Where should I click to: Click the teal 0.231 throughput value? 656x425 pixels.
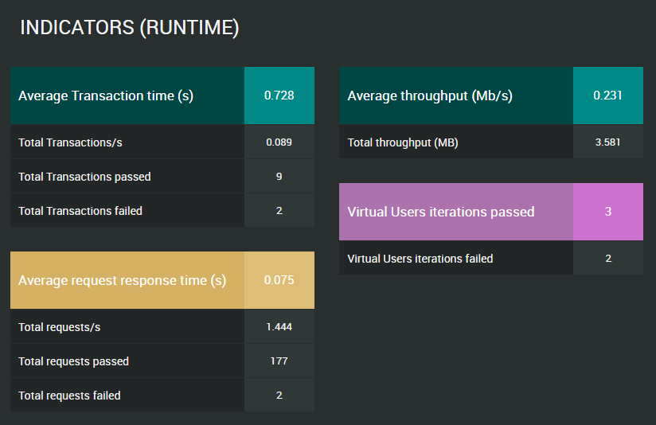pyautogui.click(x=607, y=96)
